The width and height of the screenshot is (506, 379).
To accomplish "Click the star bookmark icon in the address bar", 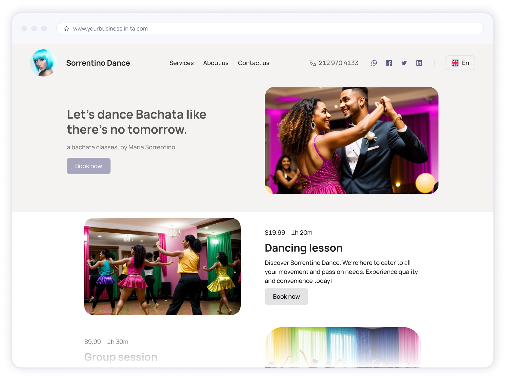I will click(66, 29).
